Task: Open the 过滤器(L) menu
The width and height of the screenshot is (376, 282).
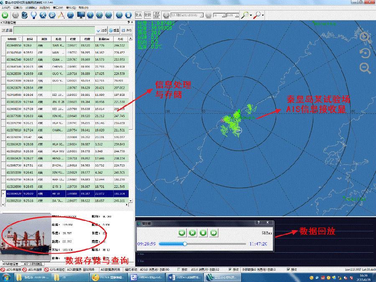Action: [x=30, y=8]
